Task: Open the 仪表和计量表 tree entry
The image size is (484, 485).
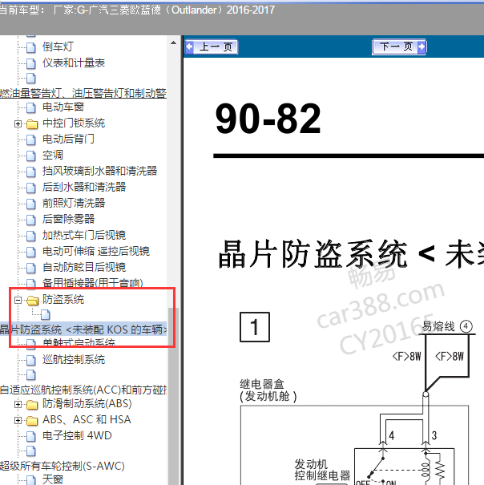Action: coord(74,63)
